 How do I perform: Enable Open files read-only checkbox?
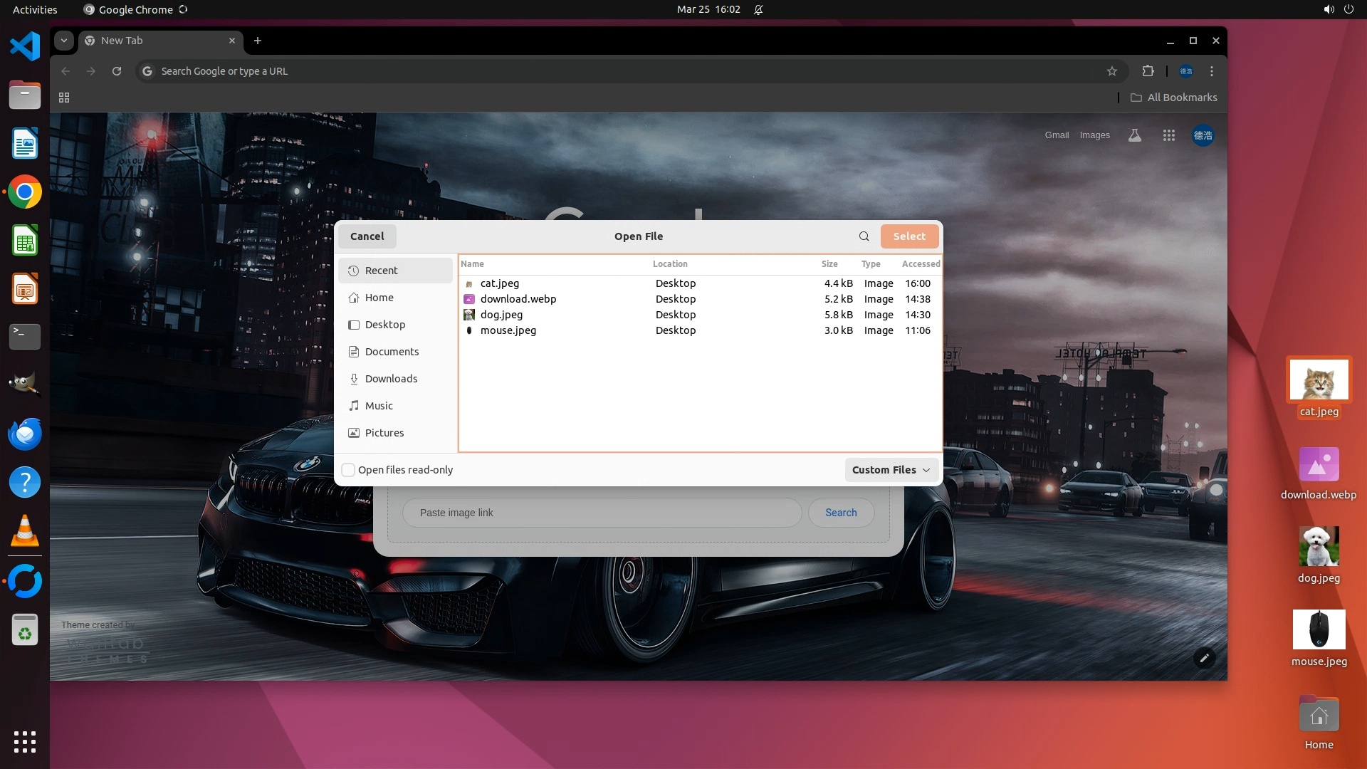(348, 470)
